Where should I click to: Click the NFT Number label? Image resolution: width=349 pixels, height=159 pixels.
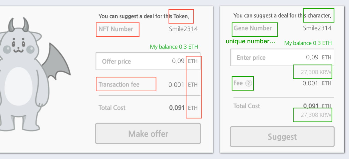point(116,29)
